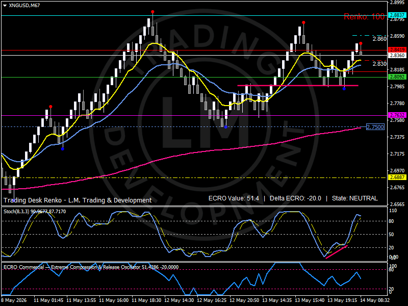This screenshot has width=408, height=306.
Task: Click the Delta ECRO: -20.0 readout
Action: click(x=295, y=198)
